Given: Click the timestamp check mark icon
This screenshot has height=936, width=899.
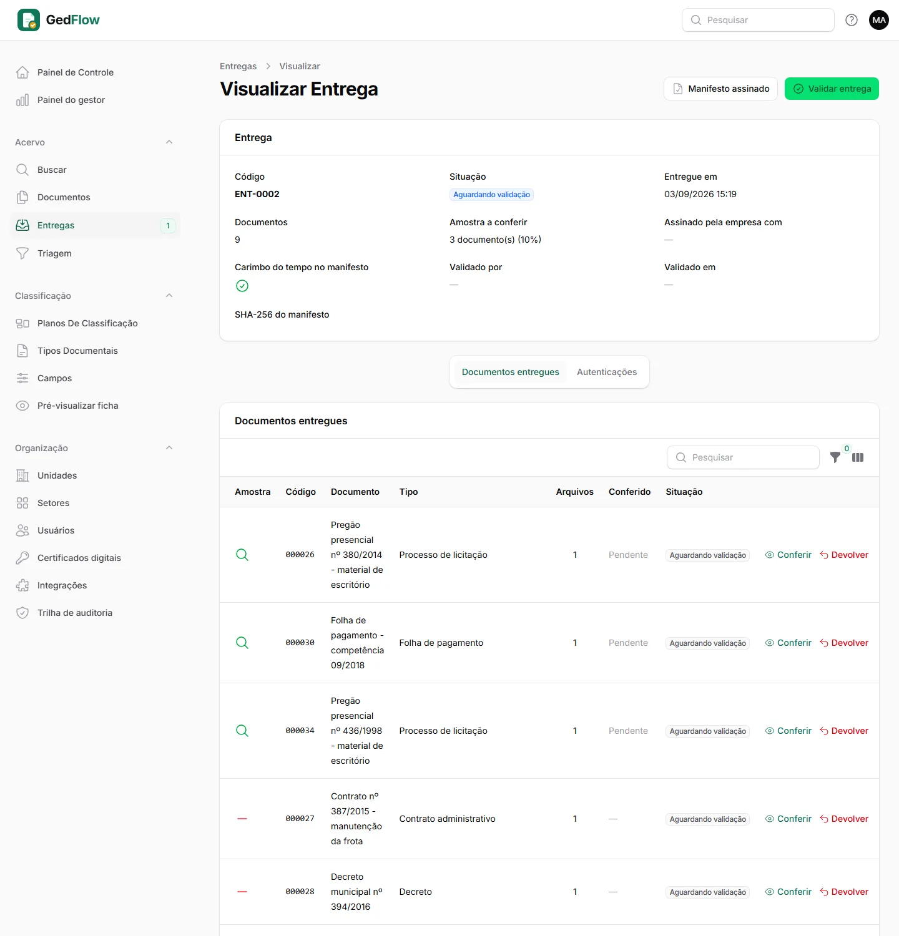Looking at the screenshot, I should point(242,286).
